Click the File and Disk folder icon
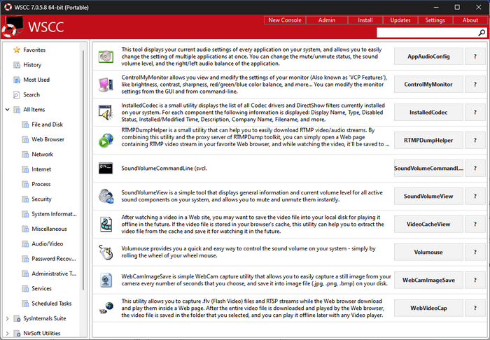 point(25,125)
